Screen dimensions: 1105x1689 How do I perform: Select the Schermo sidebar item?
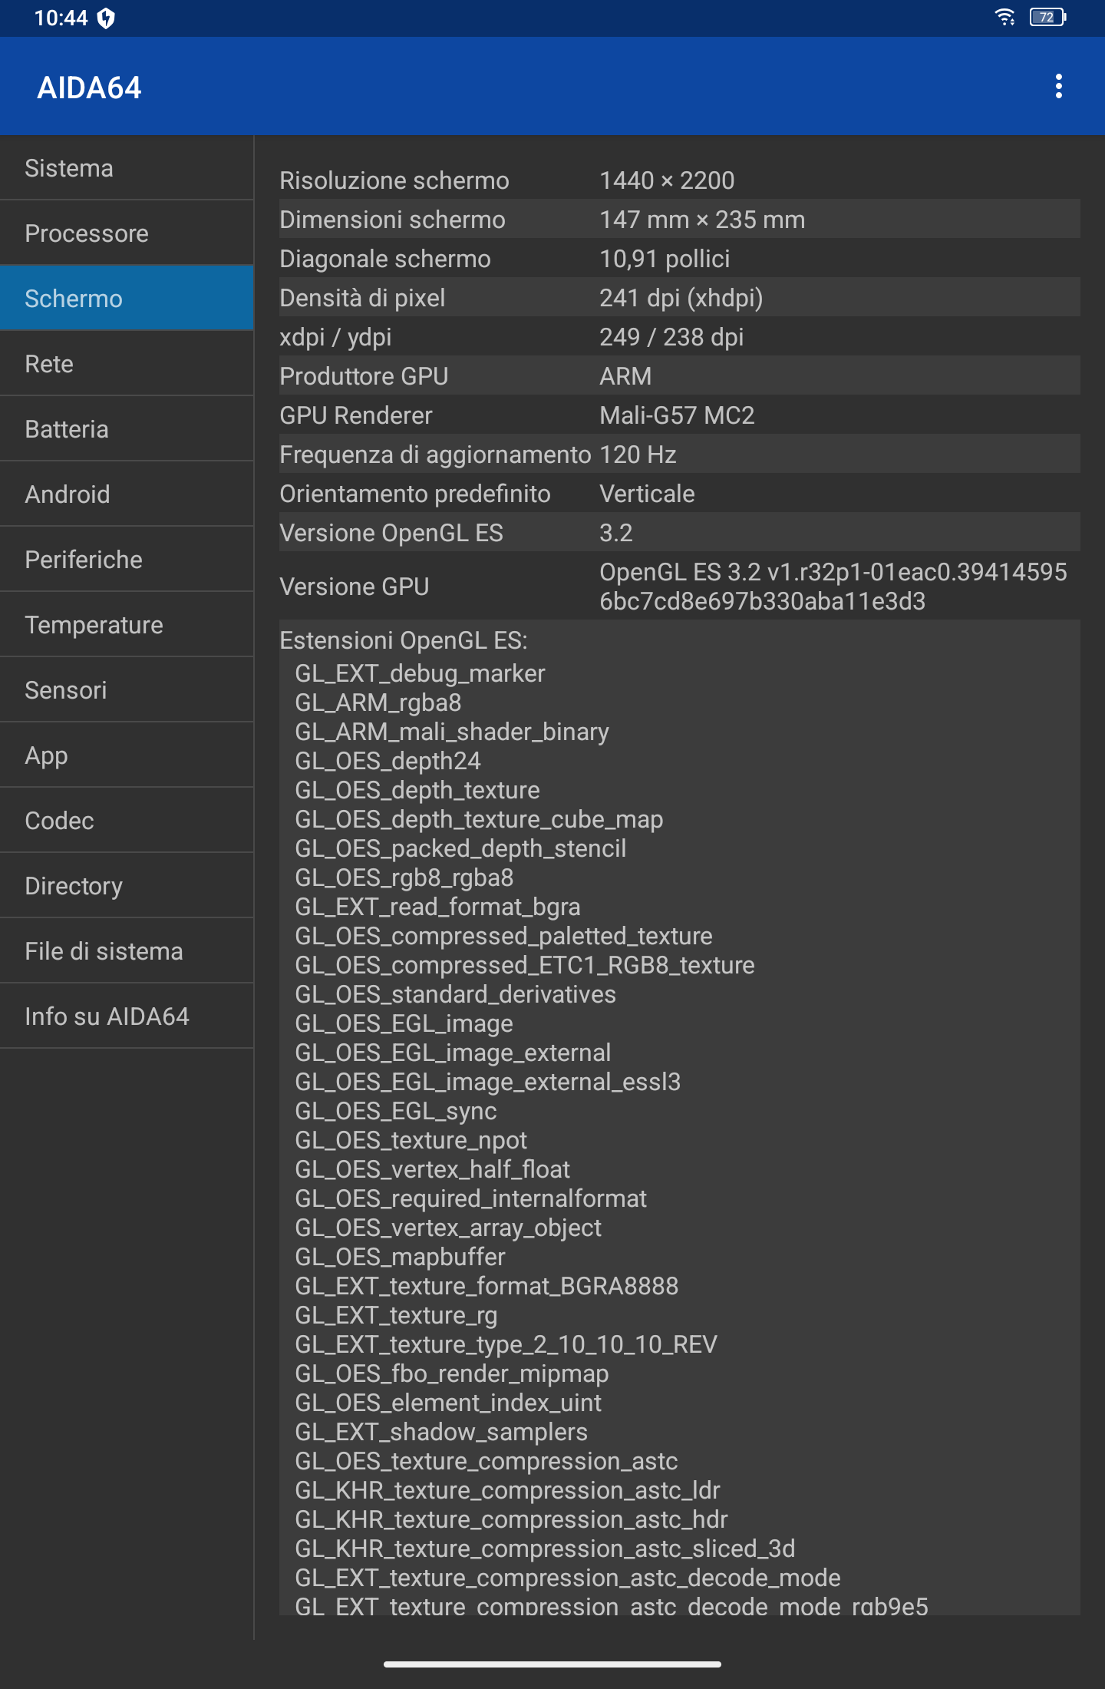(x=127, y=299)
